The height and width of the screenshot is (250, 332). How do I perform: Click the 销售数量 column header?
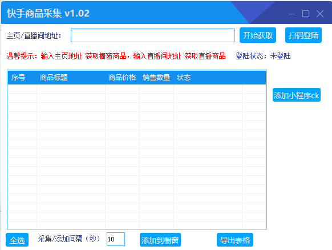[156, 78]
